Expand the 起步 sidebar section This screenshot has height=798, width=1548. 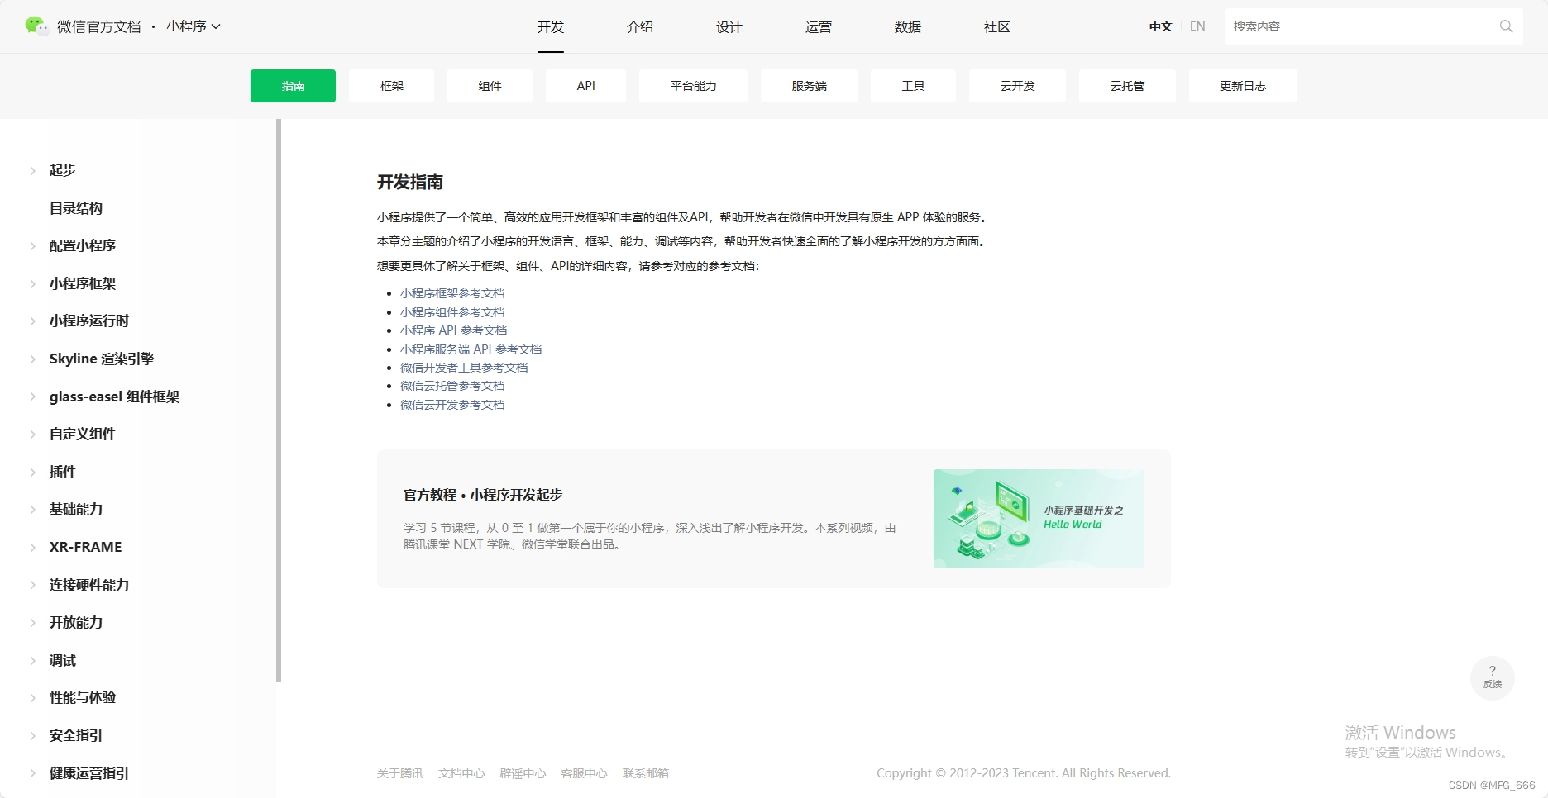pyautogui.click(x=32, y=170)
